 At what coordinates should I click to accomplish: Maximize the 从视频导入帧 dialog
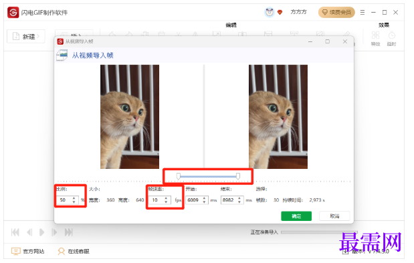tap(328, 41)
